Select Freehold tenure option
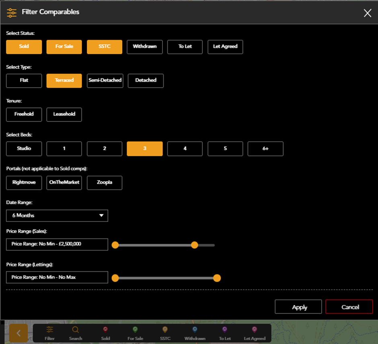Viewport: 378px width, 344px height. pos(24,114)
